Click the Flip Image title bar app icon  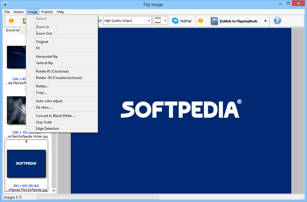point(5,4)
